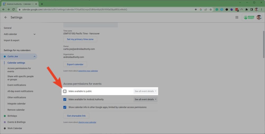Go back with the Settings back arrow
Image resolution: width=265 pixels, height=134 pixels.
[6, 17]
